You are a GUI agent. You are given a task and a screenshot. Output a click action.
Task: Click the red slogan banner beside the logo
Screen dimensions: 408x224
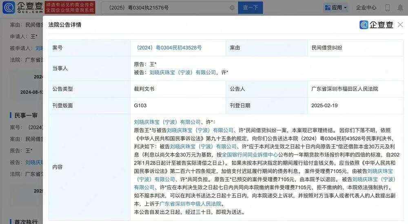pos(70,7)
